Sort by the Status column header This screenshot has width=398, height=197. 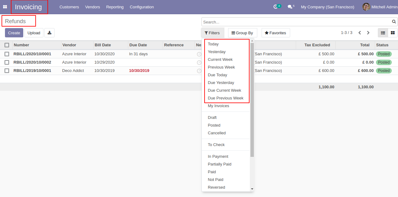(382, 45)
